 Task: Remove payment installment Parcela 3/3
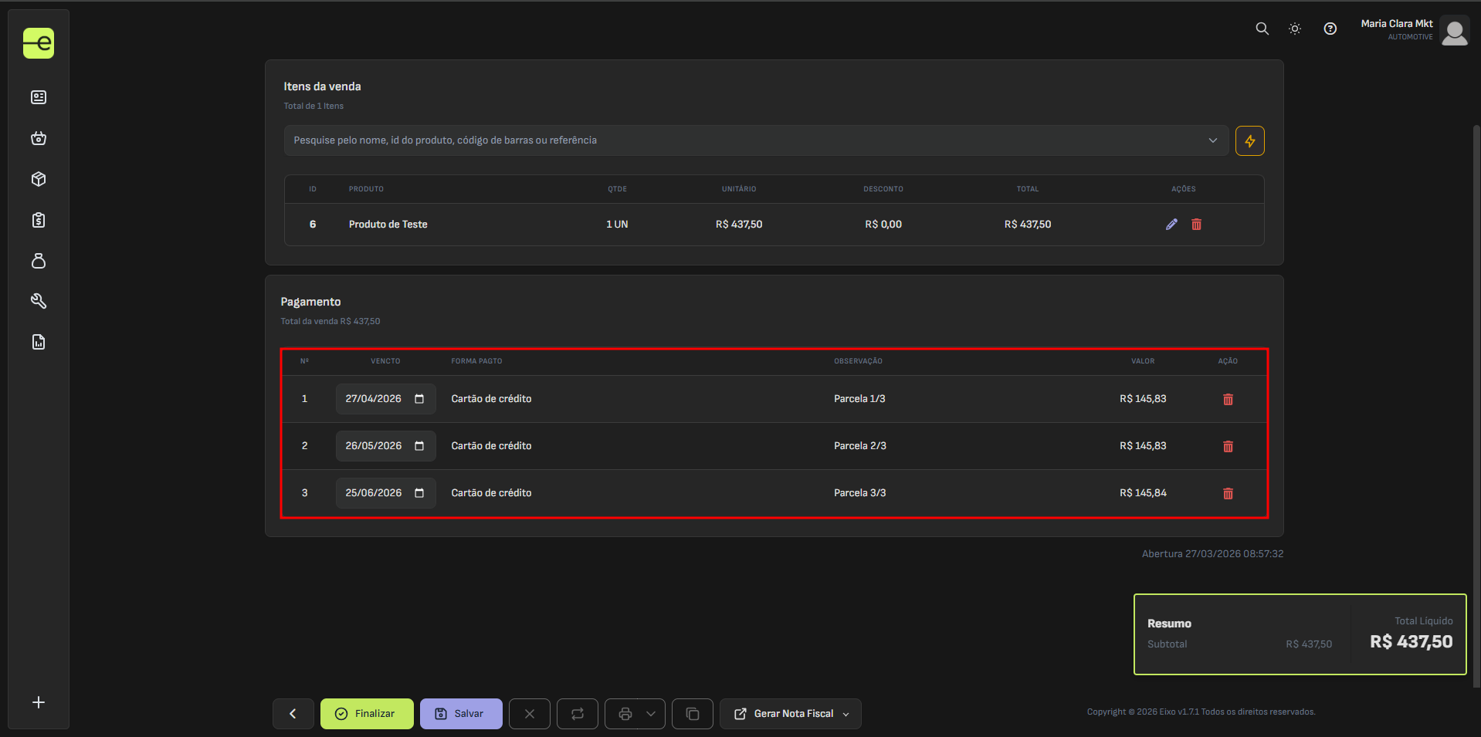pos(1228,494)
